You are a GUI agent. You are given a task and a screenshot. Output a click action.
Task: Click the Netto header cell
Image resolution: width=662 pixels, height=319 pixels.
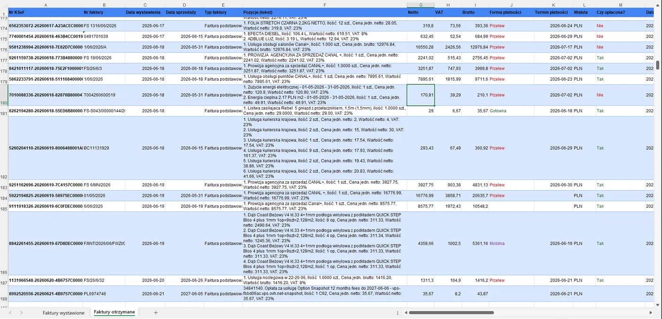(x=420, y=12)
